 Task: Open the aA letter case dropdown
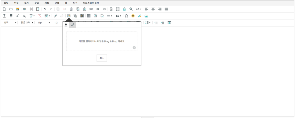pyautogui.click(x=139, y=9)
